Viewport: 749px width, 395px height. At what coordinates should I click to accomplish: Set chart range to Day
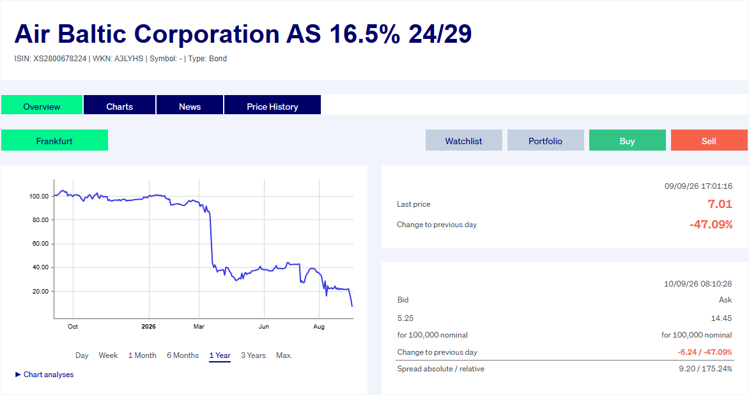82,355
